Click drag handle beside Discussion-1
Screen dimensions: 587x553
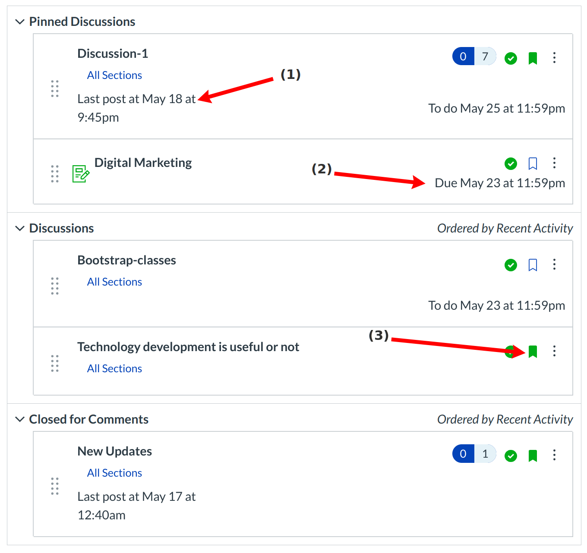pos(55,88)
